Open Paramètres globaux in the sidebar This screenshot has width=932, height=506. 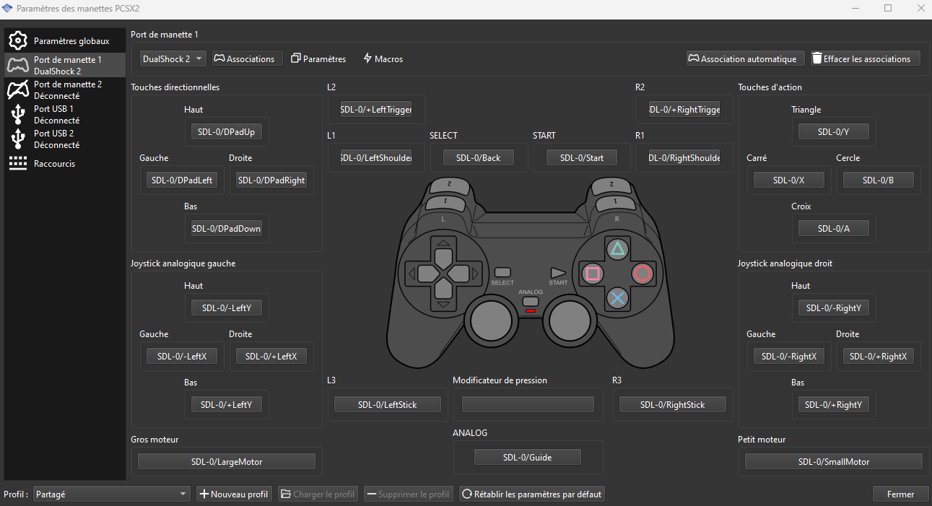(65, 41)
